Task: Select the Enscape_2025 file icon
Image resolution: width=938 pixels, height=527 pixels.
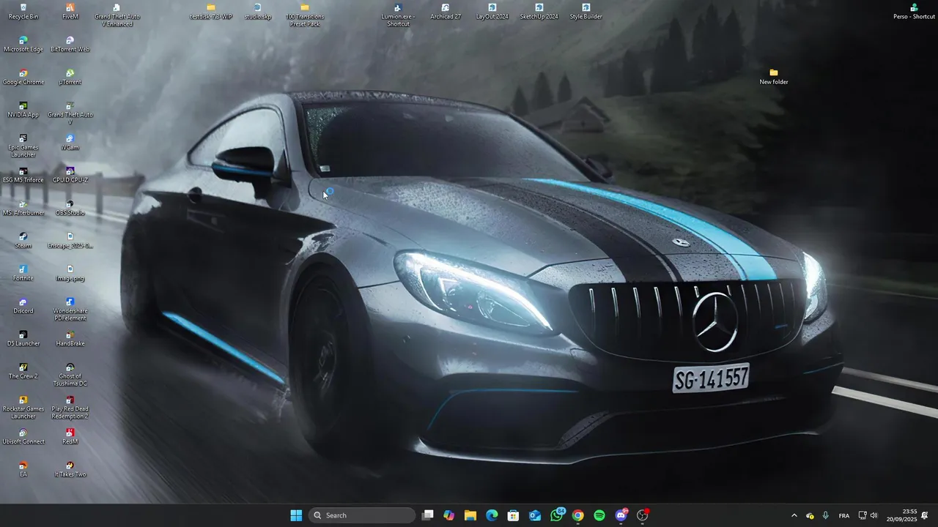Action: tap(70, 241)
